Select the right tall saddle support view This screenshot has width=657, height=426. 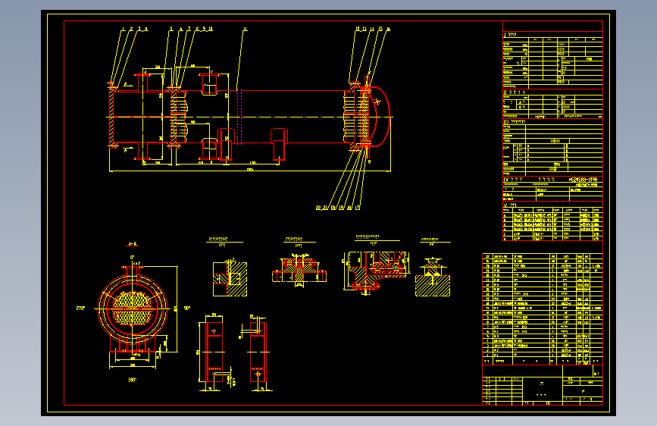pyautogui.click(x=258, y=352)
